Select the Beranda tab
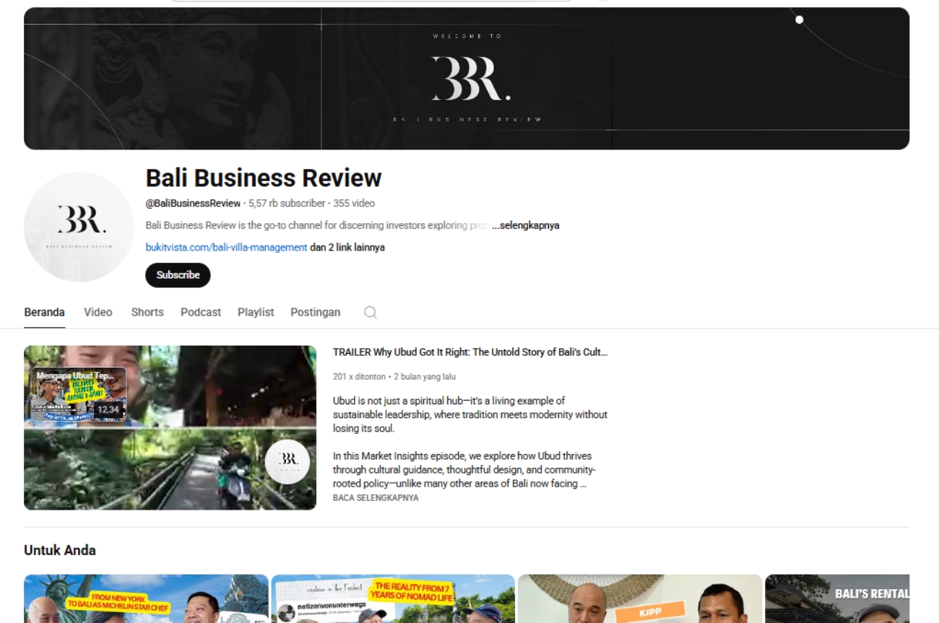This screenshot has height=623, width=939. (44, 312)
